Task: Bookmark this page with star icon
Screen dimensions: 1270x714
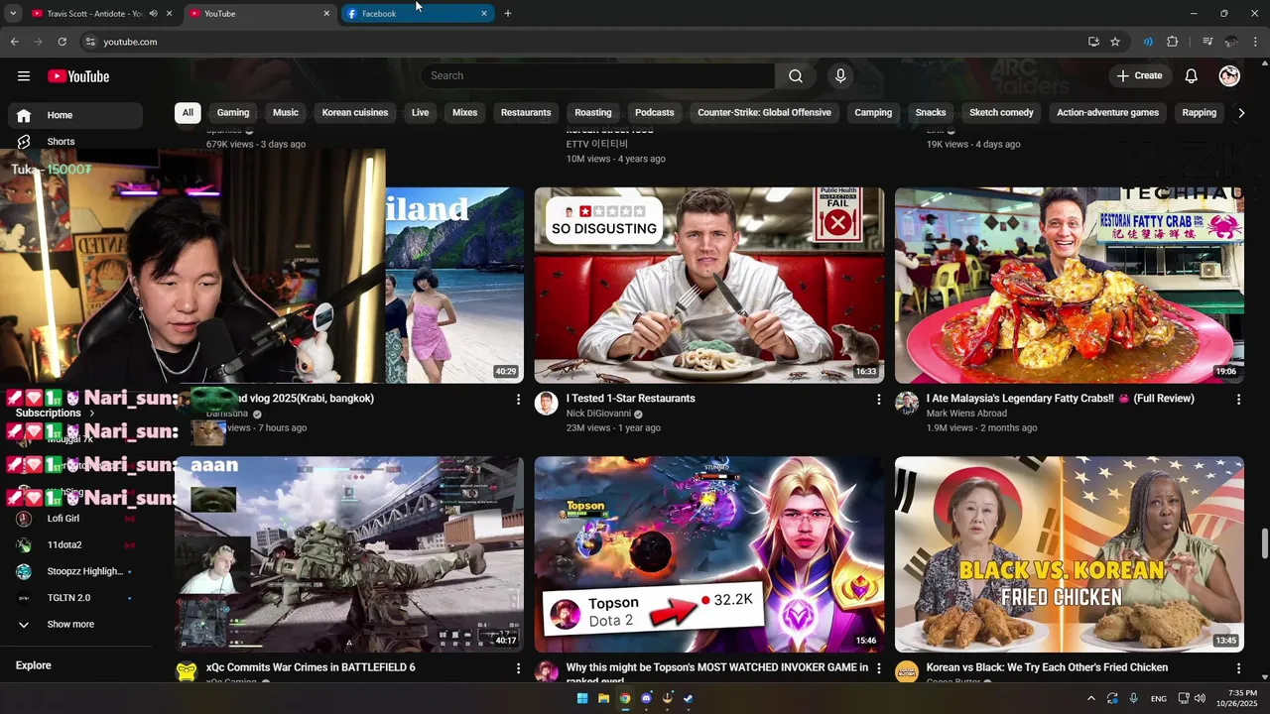Action: (x=1115, y=42)
